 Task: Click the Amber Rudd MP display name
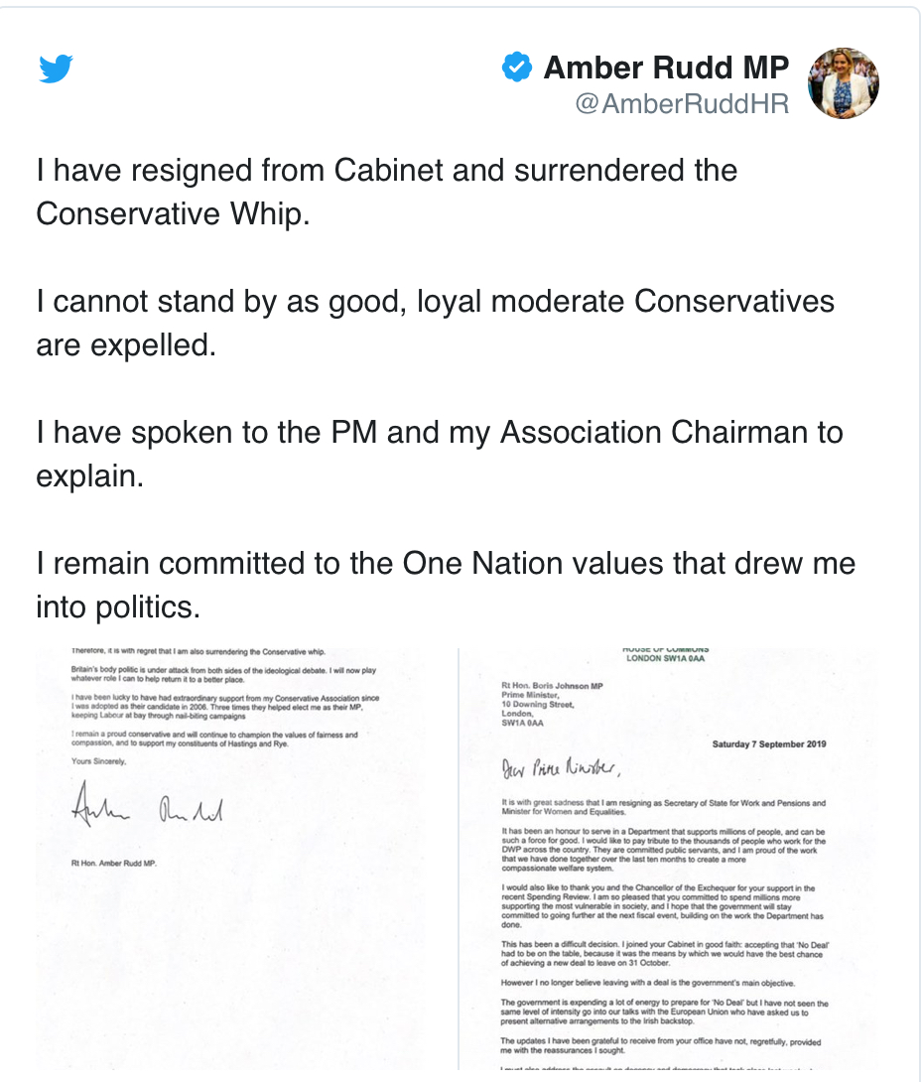point(666,68)
